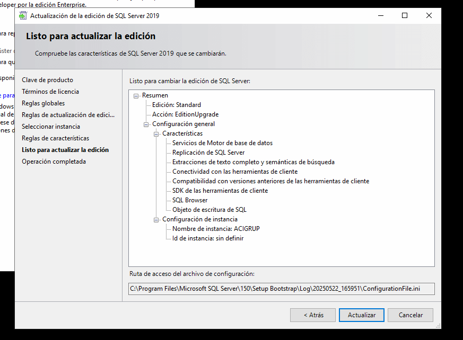Select Id de instancia: sin definir row
Screen dimensions: 463x340
[x=208, y=238]
